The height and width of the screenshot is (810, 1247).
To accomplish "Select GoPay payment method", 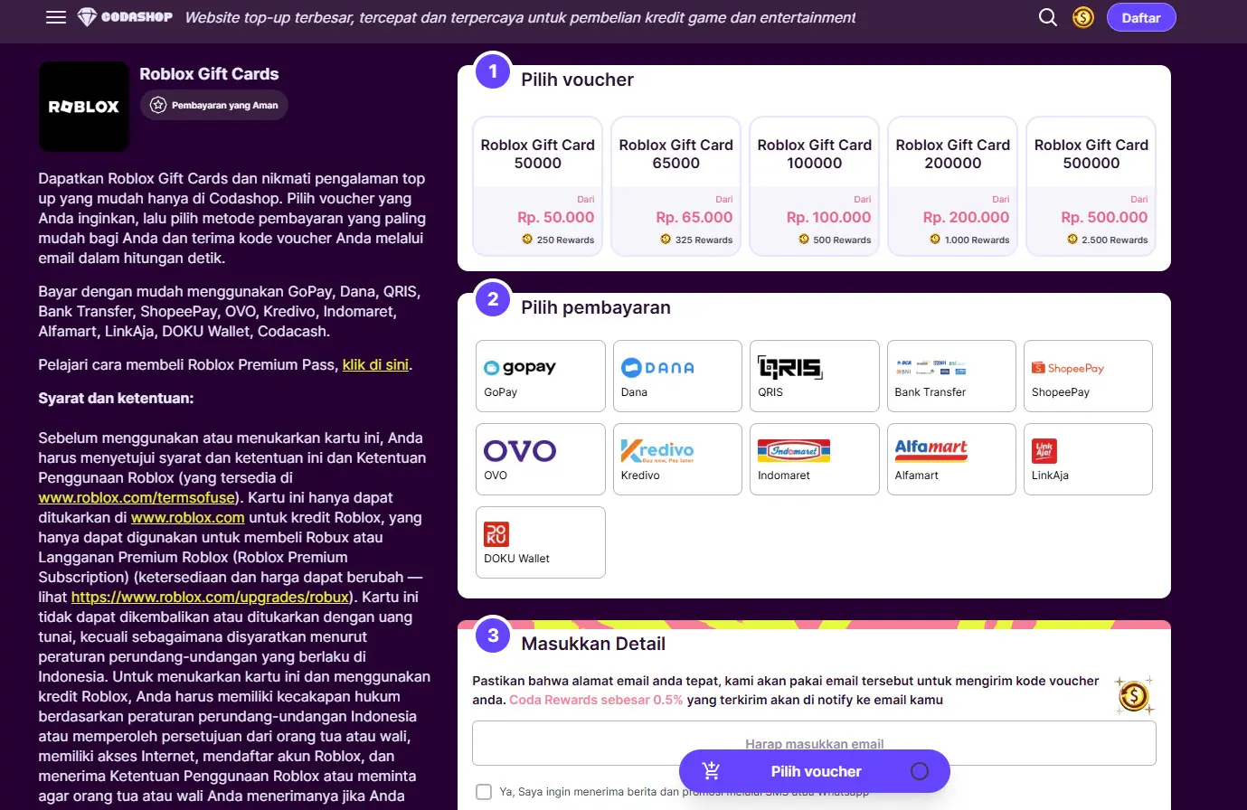I will (540, 376).
